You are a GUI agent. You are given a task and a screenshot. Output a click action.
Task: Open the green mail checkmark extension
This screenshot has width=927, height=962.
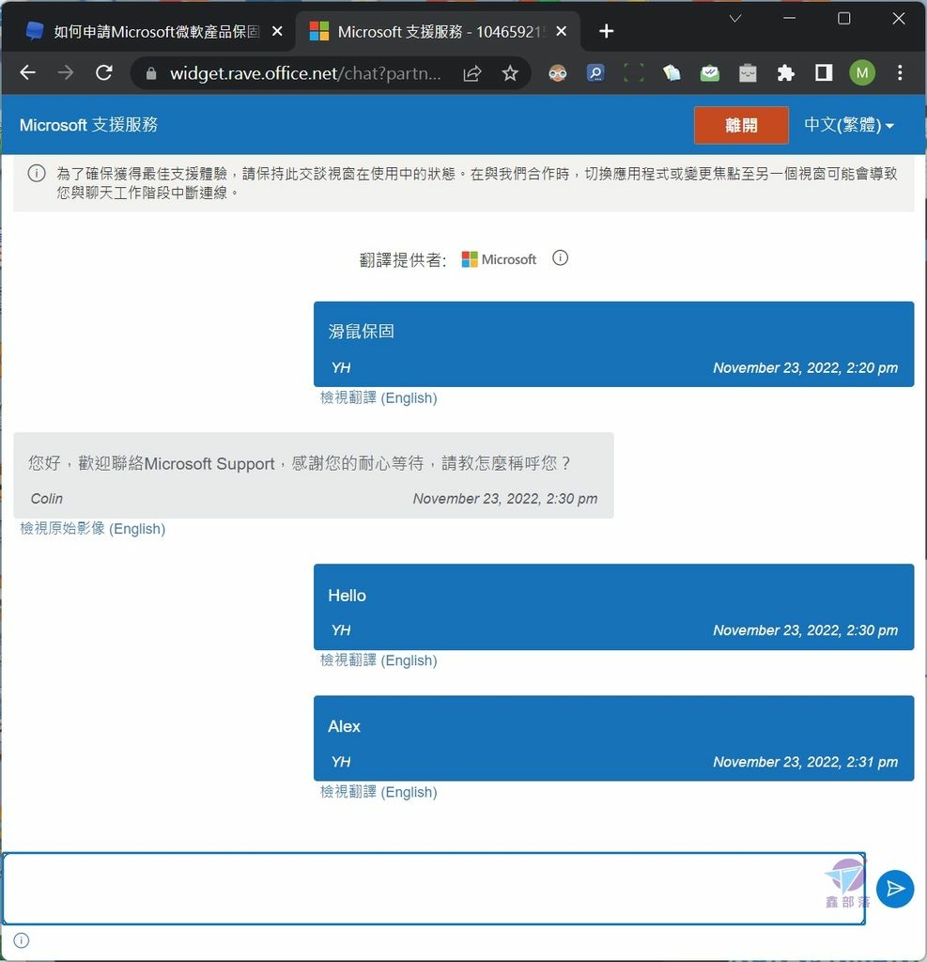(710, 73)
